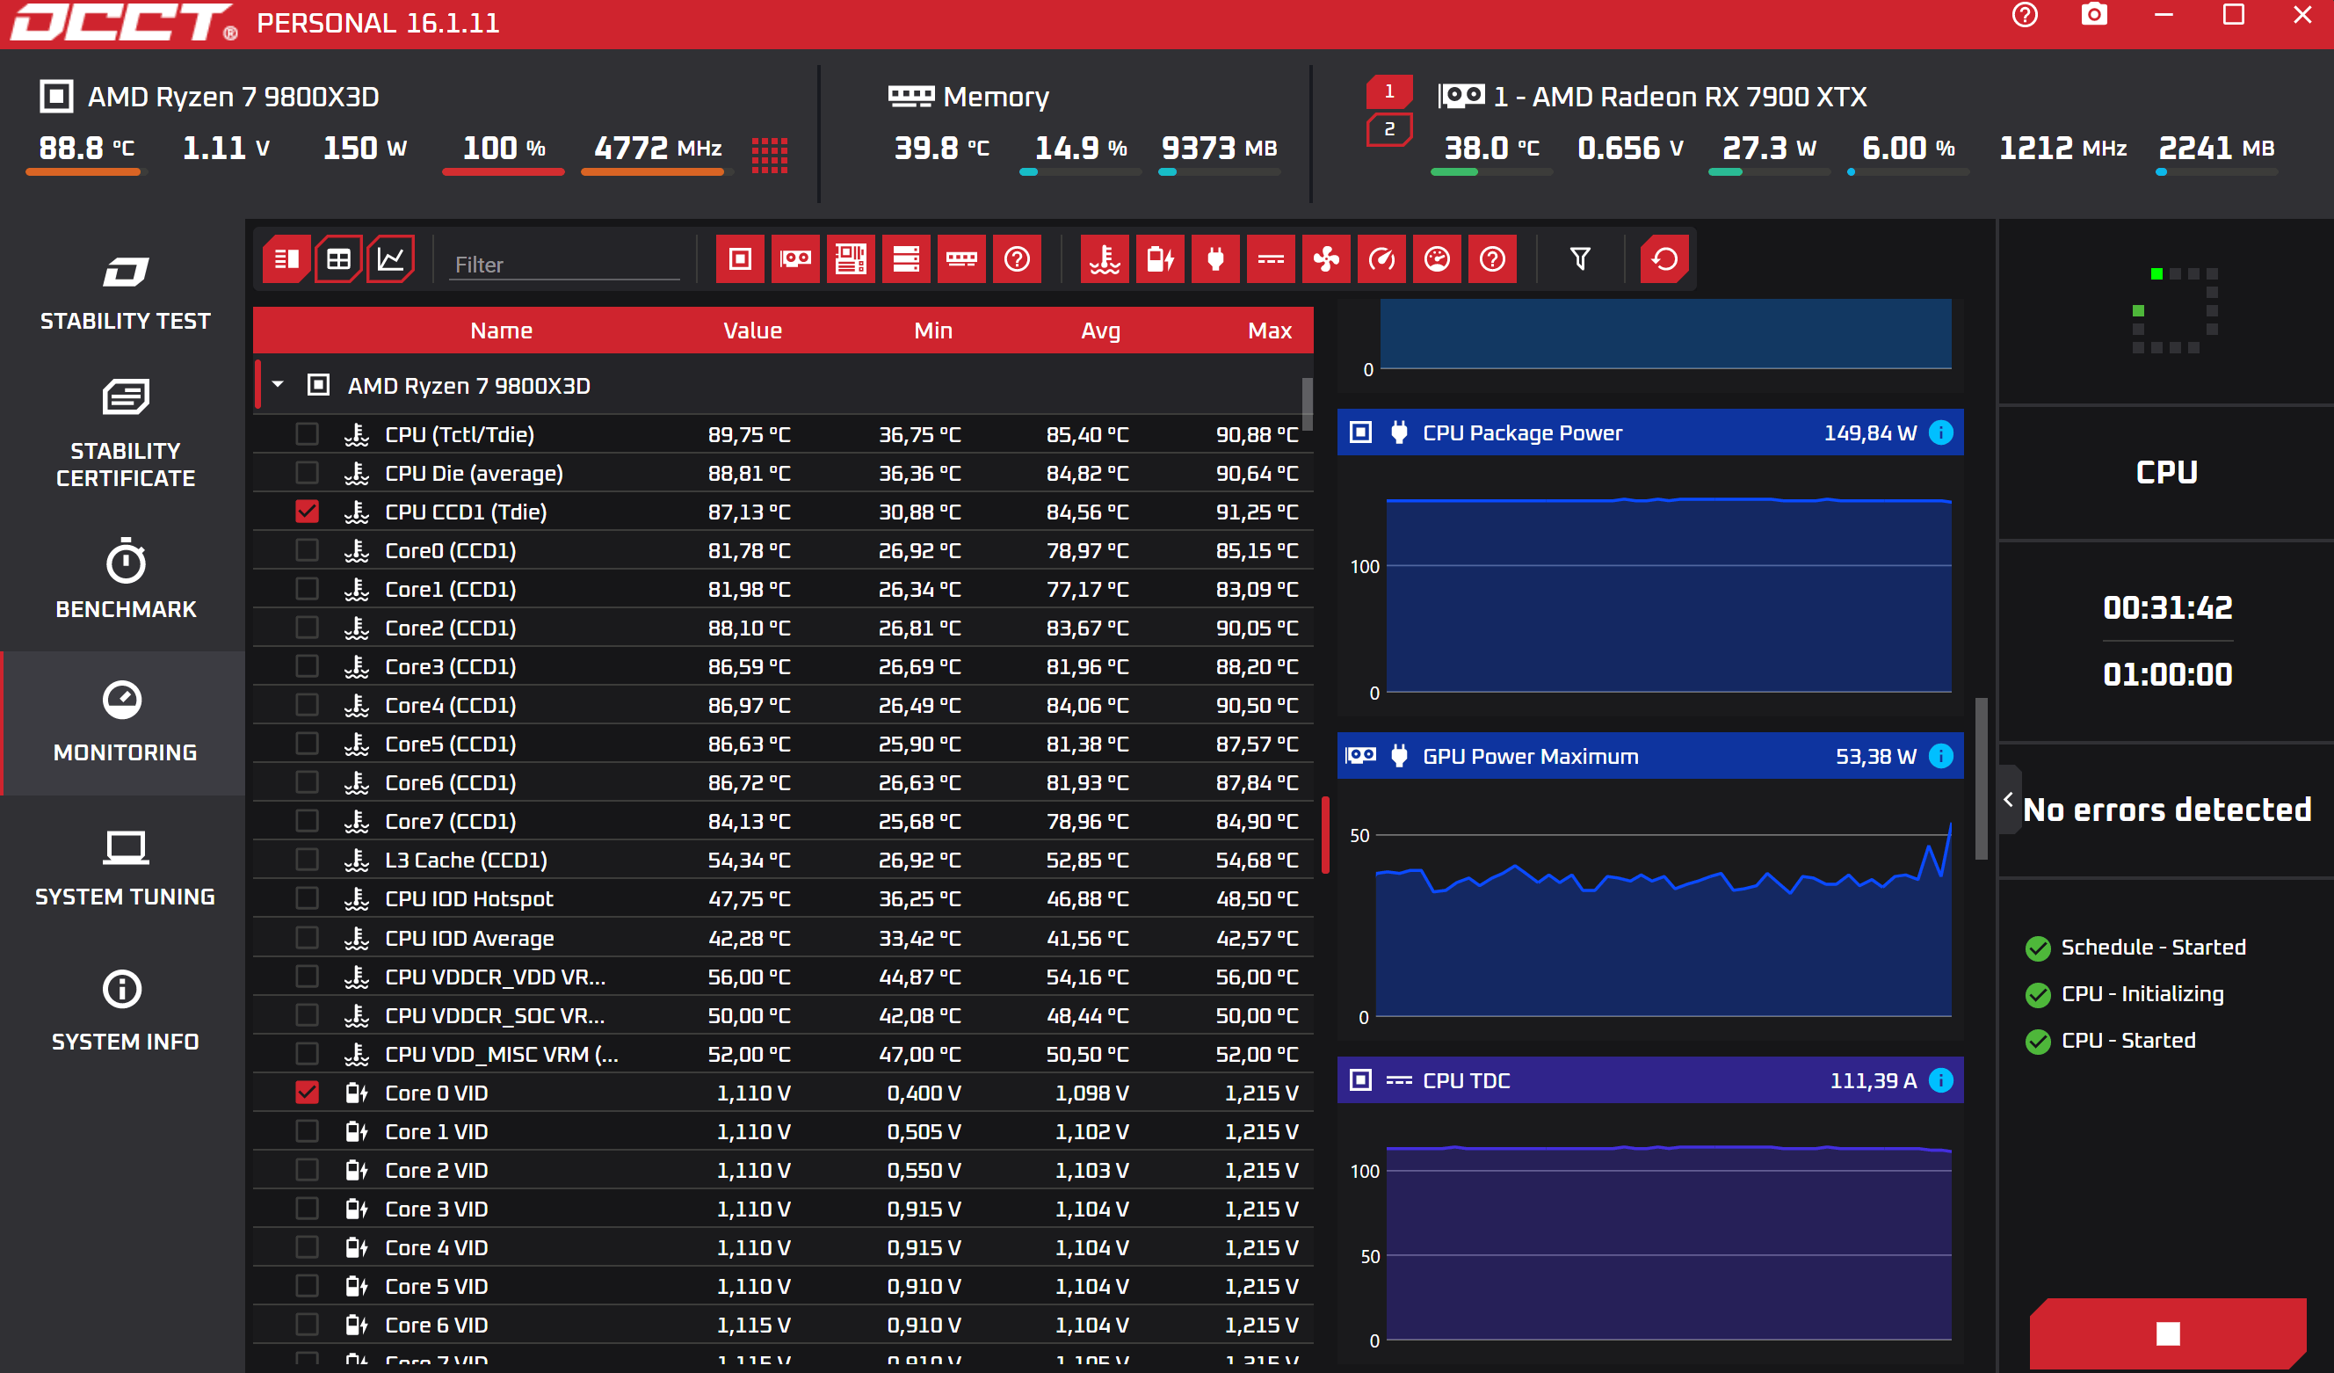Select GPU number 2 tab
Image resolution: width=2334 pixels, height=1373 pixels.
(x=1389, y=130)
